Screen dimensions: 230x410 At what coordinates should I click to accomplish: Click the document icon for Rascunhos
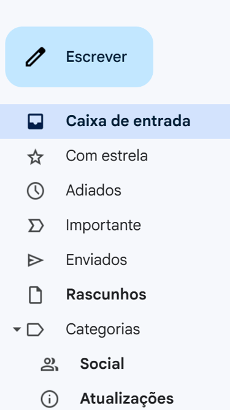[36, 294]
